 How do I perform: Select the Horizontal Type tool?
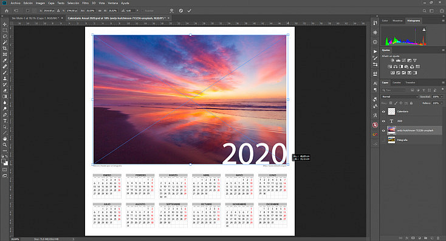(4, 121)
